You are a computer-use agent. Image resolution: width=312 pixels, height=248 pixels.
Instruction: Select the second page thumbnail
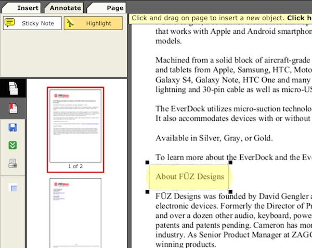pos(75,213)
